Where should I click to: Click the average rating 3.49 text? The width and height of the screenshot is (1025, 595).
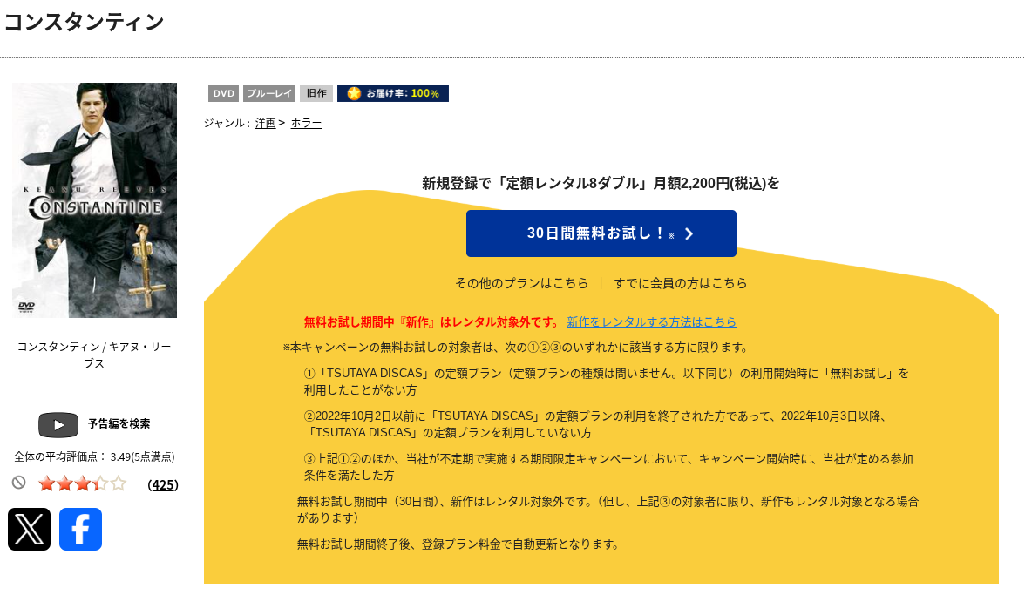coord(95,456)
